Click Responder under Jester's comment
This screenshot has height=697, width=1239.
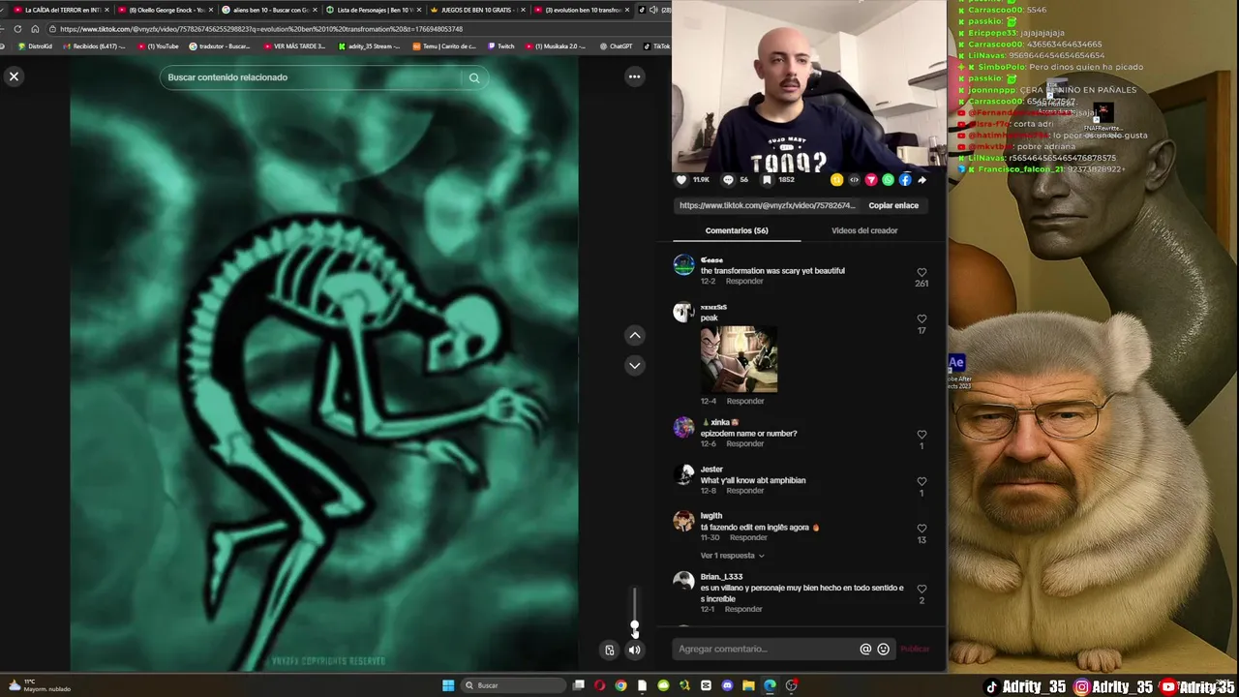pyautogui.click(x=744, y=491)
